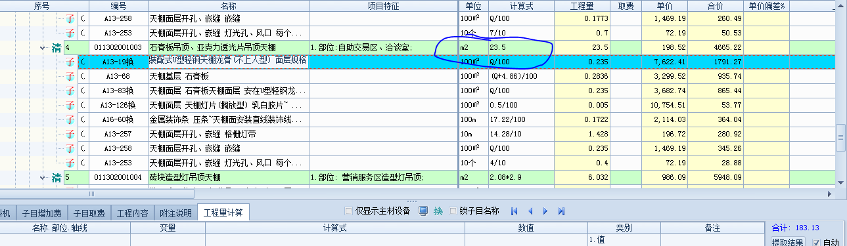Screen dimensions: 847x246
Task: Switch to 附注说明 tab
Action: 175,213
